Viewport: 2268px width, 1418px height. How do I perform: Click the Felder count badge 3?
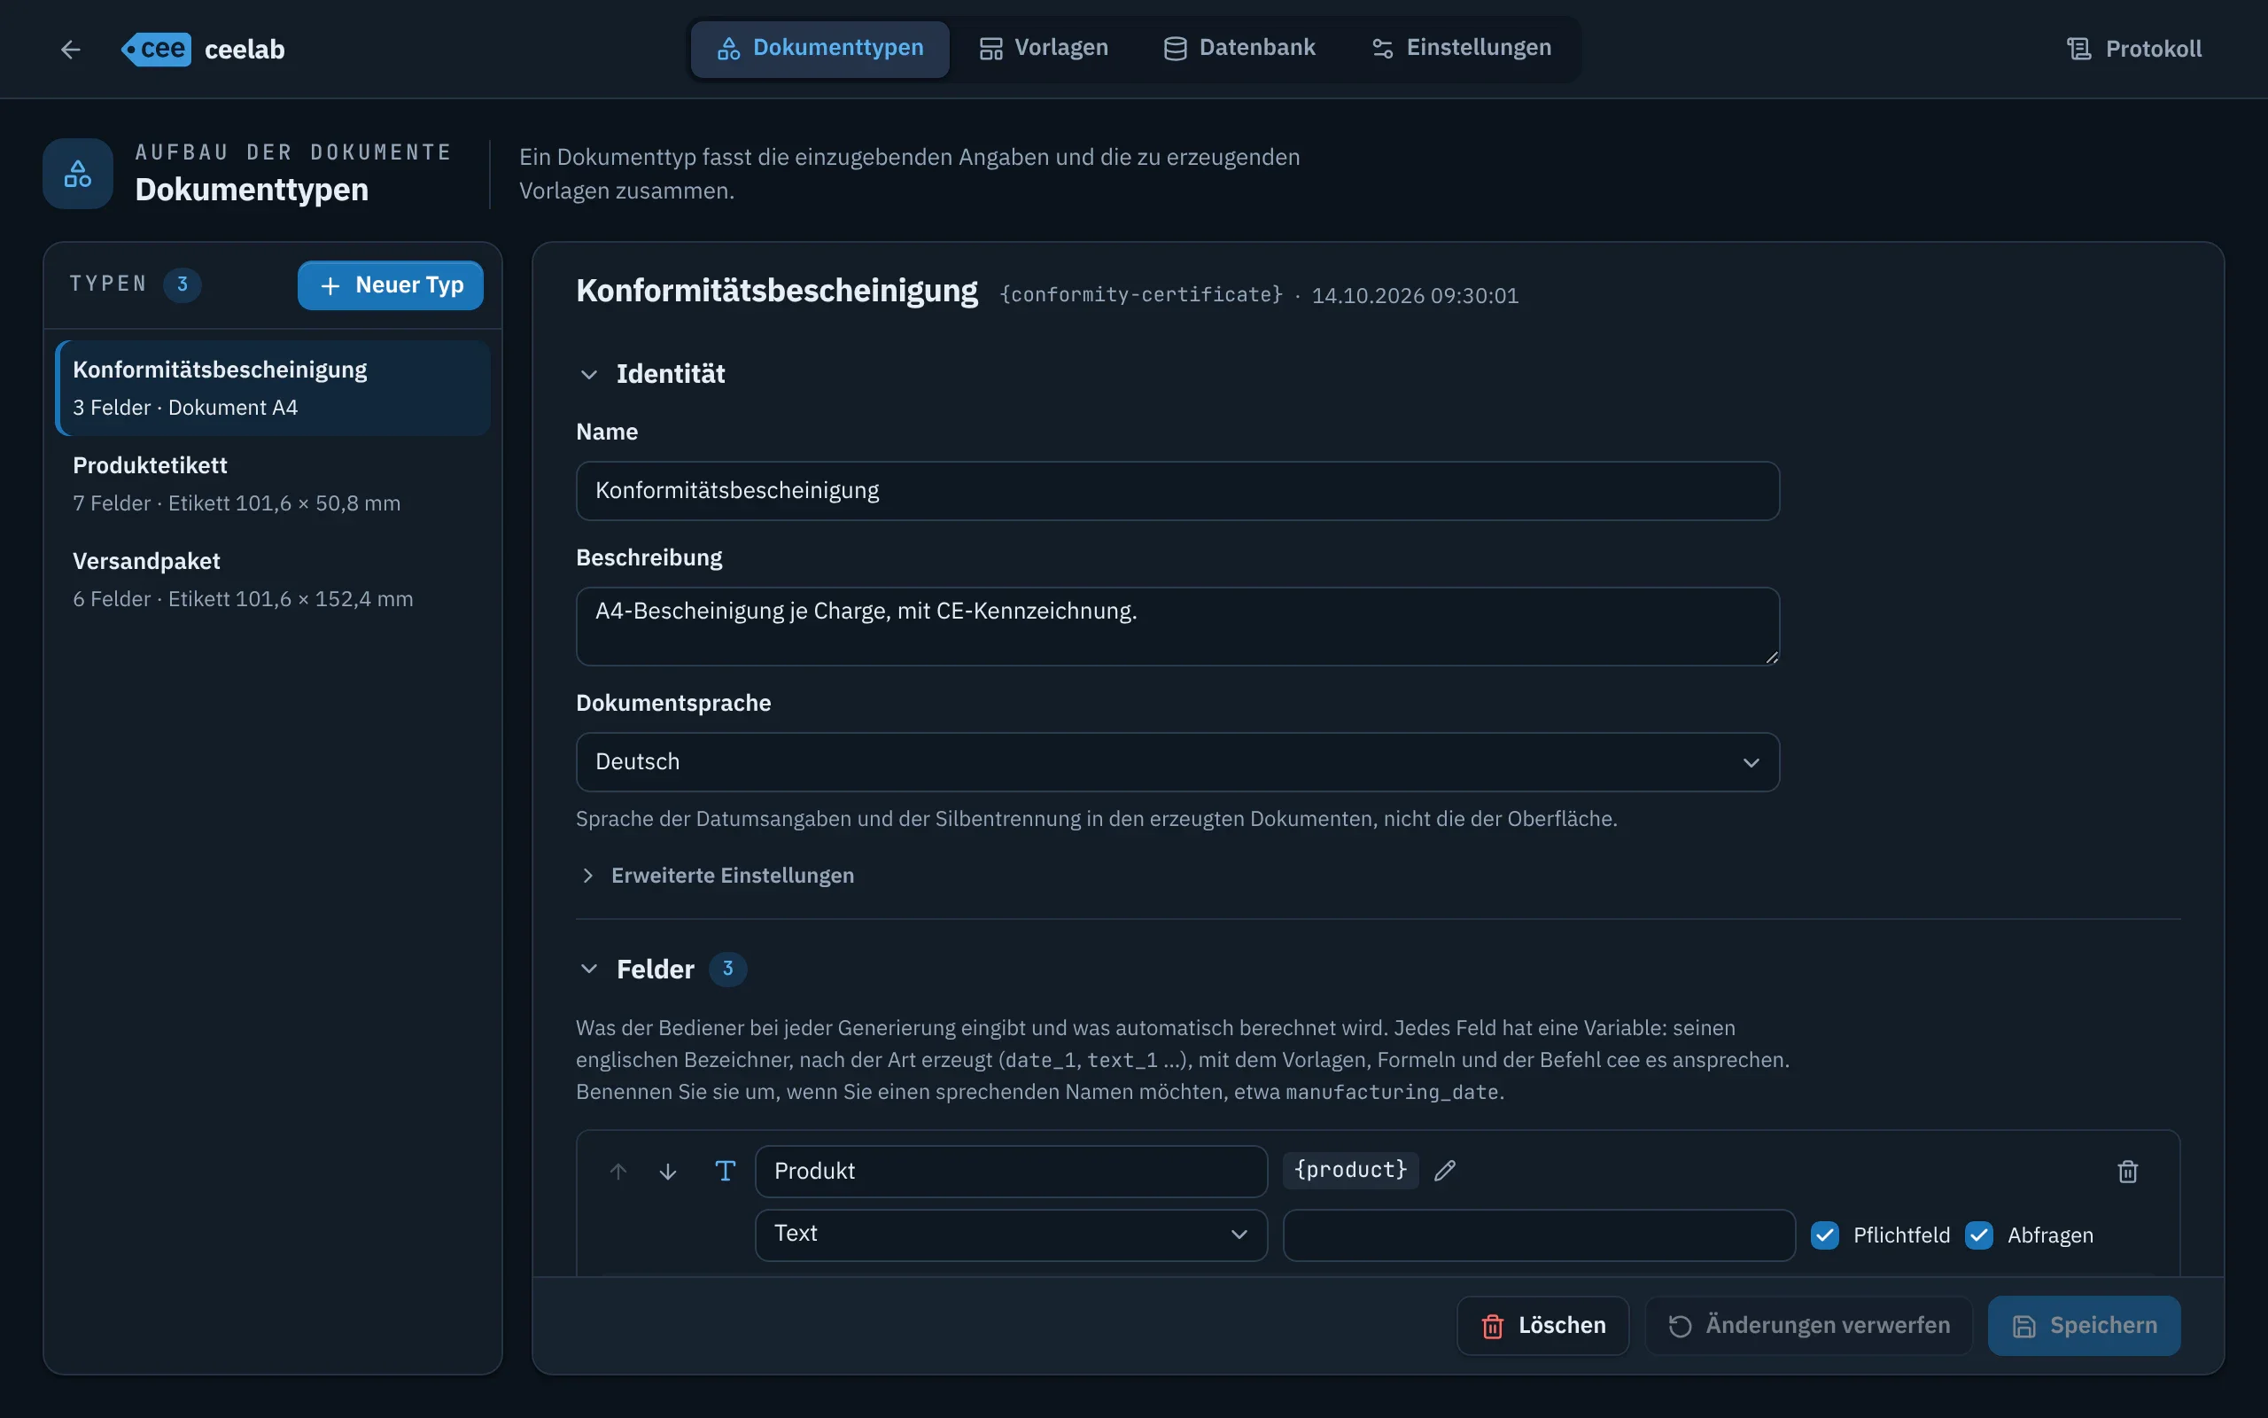click(727, 969)
